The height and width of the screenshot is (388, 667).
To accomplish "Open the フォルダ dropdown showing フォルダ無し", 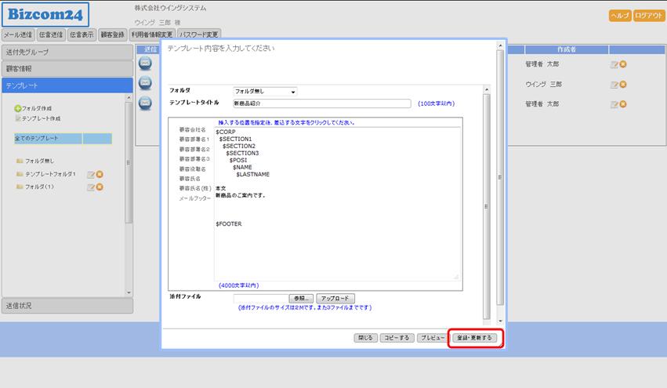I will click(265, 92).
